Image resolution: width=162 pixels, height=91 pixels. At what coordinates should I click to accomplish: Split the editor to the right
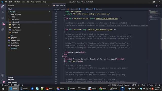tap(156, 6)
